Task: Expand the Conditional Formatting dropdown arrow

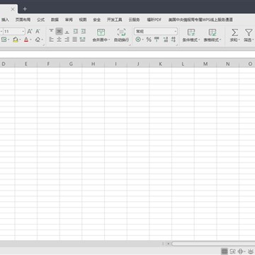Action: click(x=199, y=40)
